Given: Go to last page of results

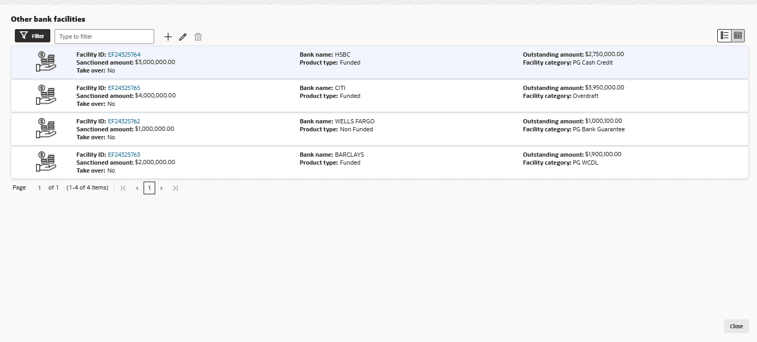Looking at the screenshot, I should (175, 188).
